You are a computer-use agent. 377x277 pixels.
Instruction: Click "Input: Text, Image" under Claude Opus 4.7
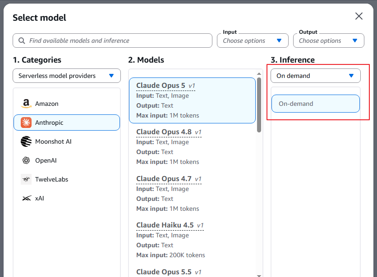pyautogui.click(x=162, y=189)
